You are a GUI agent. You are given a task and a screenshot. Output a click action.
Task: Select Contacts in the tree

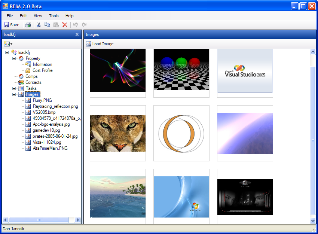point(33,82)
